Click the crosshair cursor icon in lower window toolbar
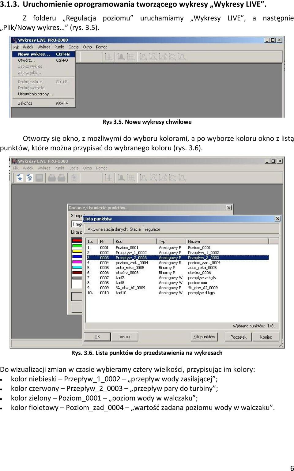294x471 pixels. (x=109, y=178)
